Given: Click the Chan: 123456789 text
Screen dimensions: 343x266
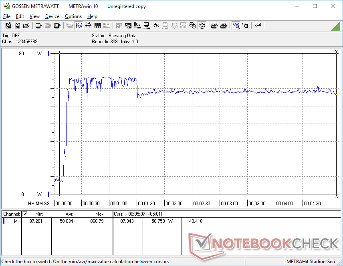Looking at the screenshot, I should point(20,42).
